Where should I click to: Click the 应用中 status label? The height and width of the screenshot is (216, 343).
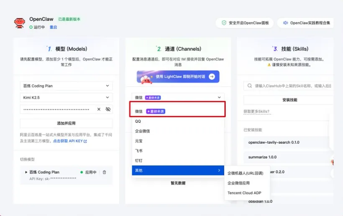(x=91, y=172)
